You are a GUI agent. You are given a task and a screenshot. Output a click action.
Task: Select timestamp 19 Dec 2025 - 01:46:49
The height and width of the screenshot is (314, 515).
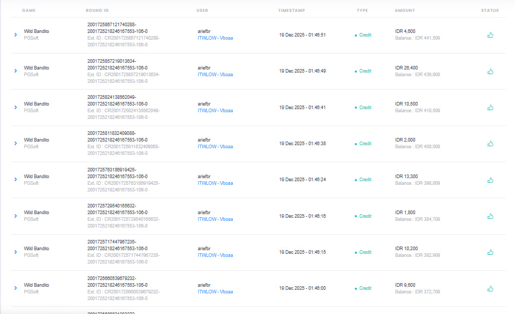(x=302, y=71)
